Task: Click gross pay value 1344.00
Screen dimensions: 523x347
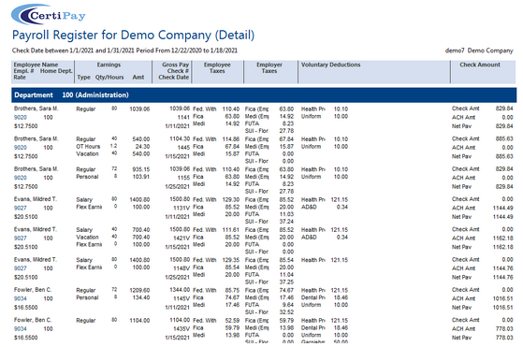Action: click(180, 290)
